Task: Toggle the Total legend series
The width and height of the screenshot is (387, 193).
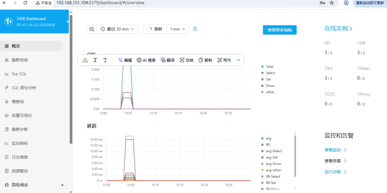Action: [x=267, y=66]
